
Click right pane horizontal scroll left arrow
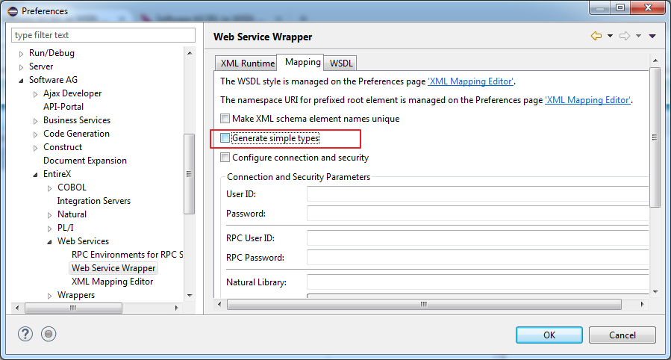219,304
